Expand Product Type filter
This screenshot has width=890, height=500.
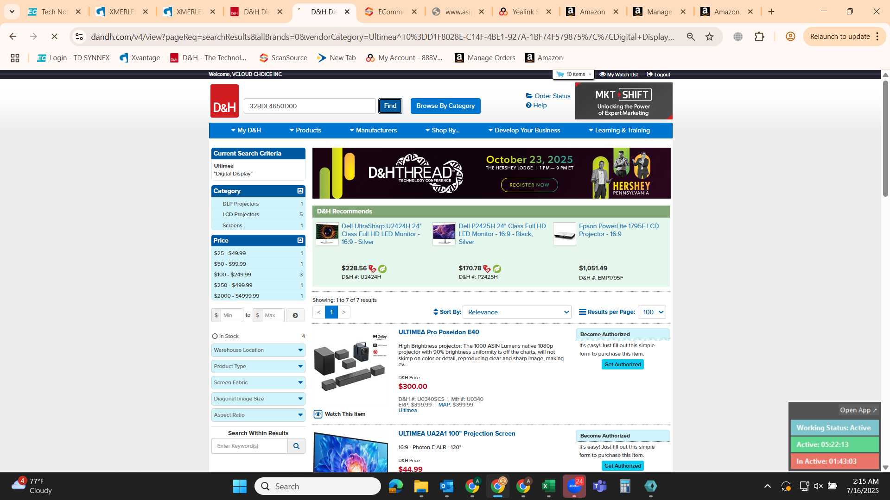(258, 366)
